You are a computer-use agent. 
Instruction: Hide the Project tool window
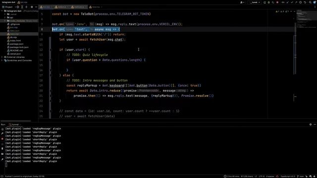click(x=36, y=7)
